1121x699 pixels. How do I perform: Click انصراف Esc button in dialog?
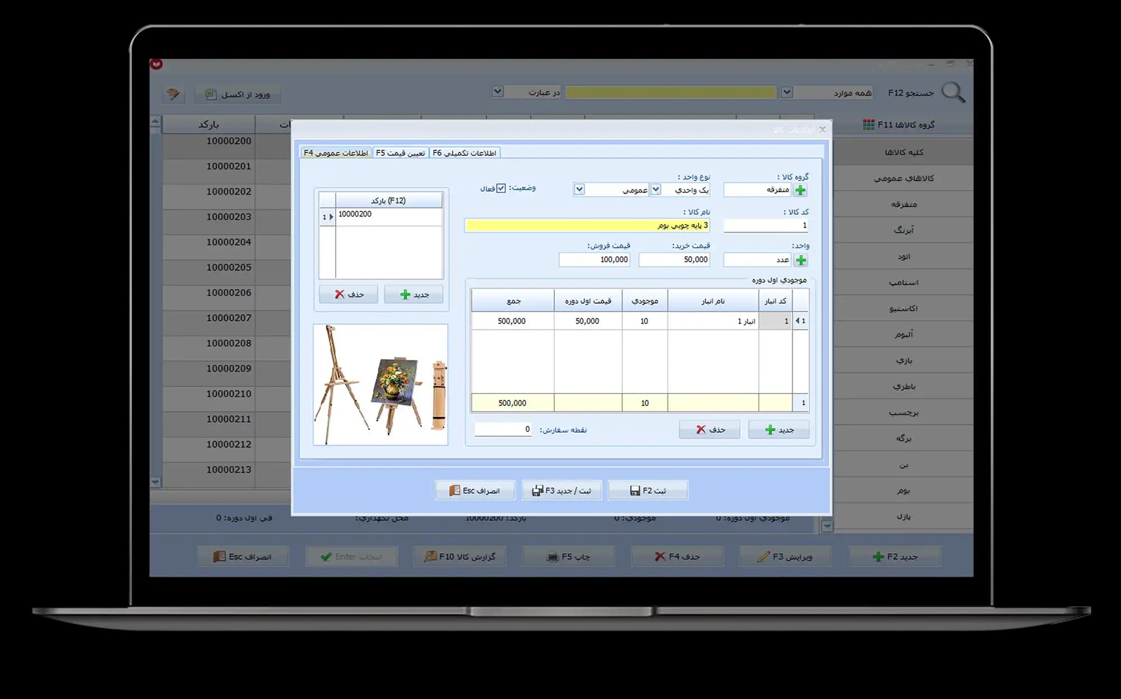point(475,490)
